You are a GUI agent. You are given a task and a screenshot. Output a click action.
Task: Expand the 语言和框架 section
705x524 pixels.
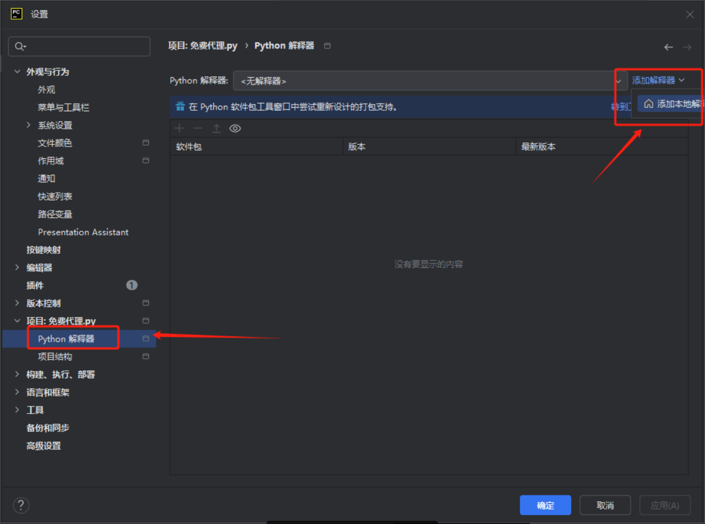(17, 392)
